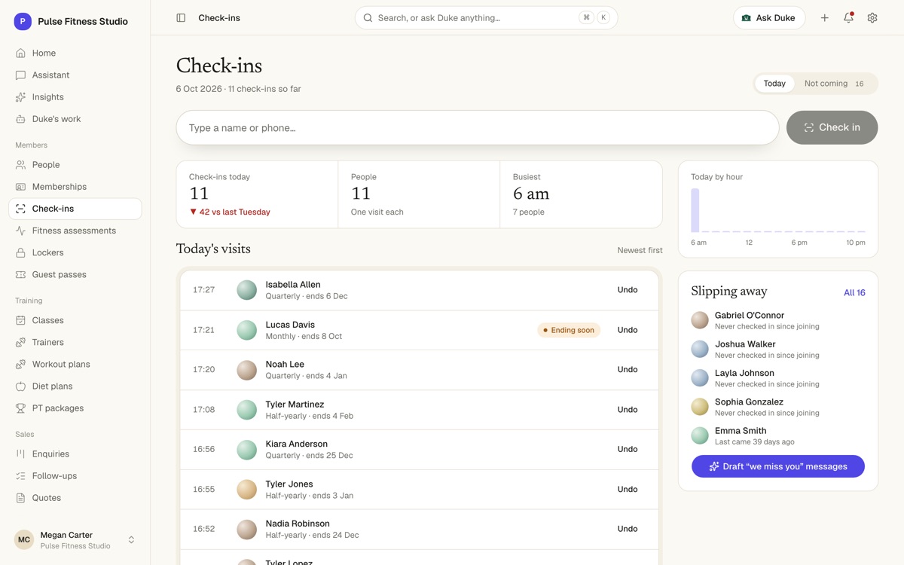The height and width of the screenshot is (565, 904).
Task: Open Diet plans apple icon
Action: [x=20, y=386]
